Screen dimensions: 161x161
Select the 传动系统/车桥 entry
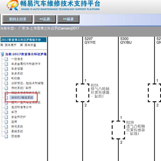[21, 88]
